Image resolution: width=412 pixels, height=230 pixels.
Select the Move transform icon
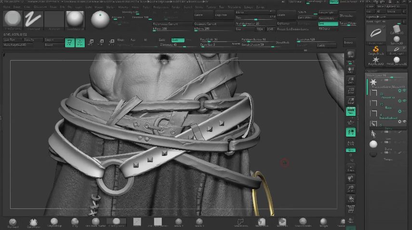91,42
